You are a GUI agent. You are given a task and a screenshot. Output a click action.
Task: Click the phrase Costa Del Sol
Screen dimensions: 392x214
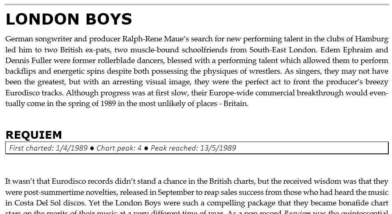point(39,203)
